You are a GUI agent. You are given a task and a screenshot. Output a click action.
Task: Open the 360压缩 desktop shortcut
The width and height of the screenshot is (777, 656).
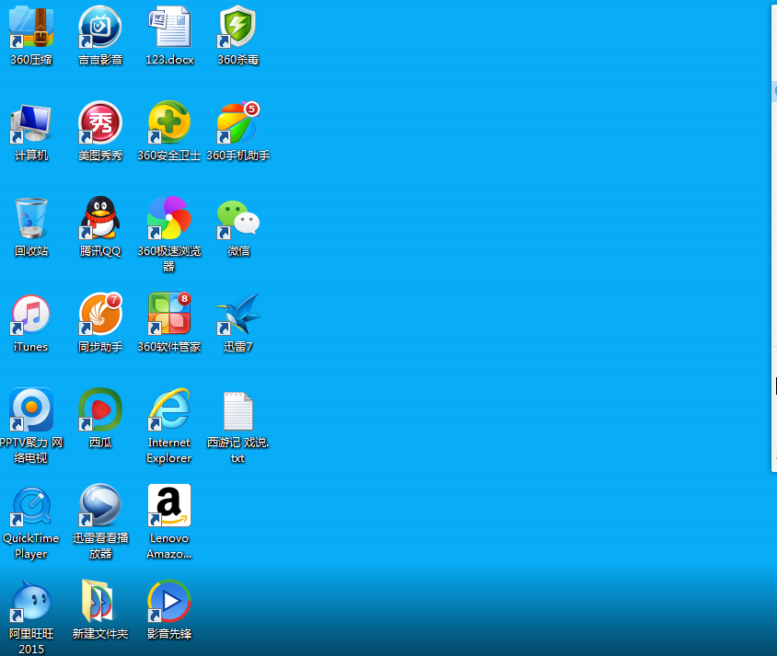pos(31,28)
